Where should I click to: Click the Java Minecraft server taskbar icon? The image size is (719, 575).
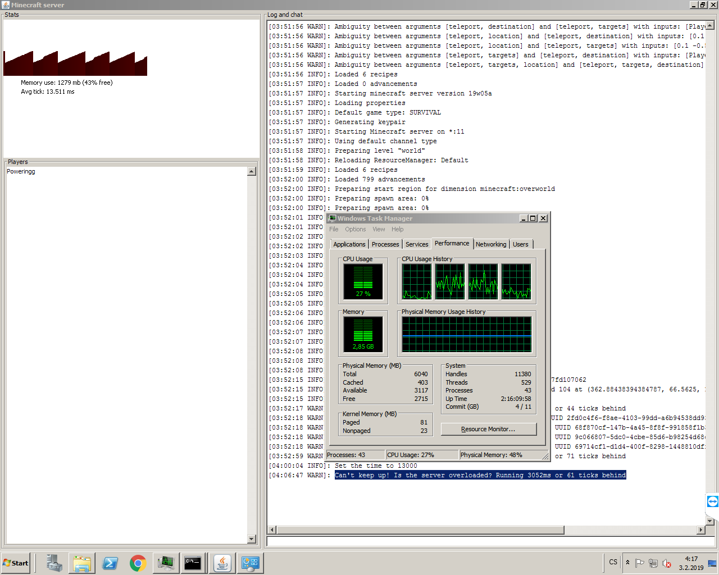[x=222, y=563]
